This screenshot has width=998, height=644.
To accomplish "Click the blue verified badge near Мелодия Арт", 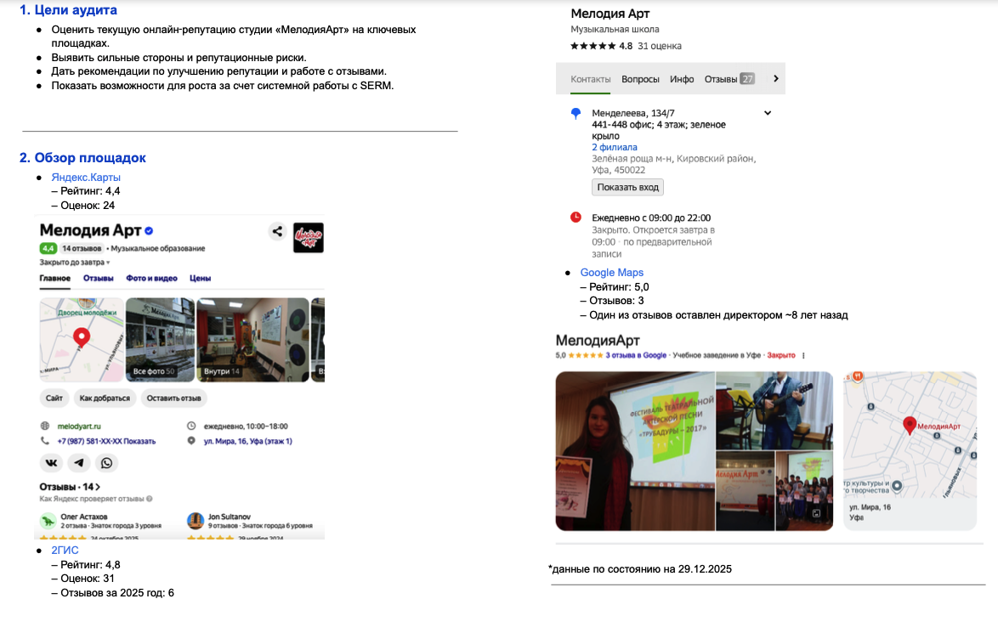I will click(x=149, y=231).
